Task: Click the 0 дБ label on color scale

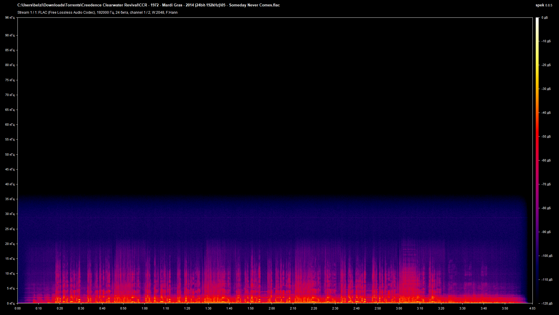Action: (x=544, y=18)
